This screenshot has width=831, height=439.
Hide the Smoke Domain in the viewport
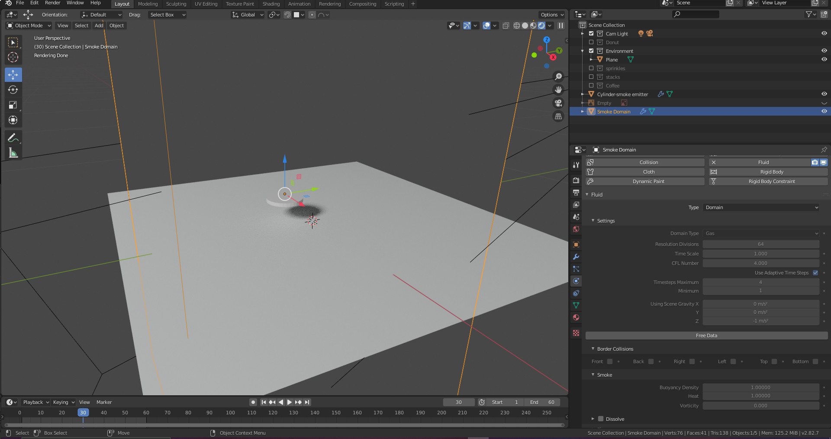824,111
